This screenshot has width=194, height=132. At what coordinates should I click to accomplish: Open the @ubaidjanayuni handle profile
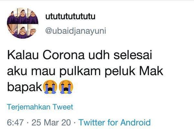[76, 31]
